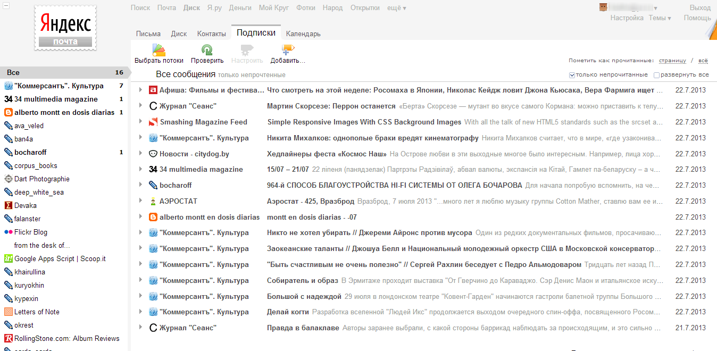This screenshot has width=717, height=351.
Task: Click the 'Добавить…' subscription icon
Action: (288, 50)
